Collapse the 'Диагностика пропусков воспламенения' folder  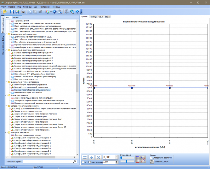coord(6,50)
